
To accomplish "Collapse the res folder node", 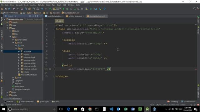I will click(x=16, y=49).
